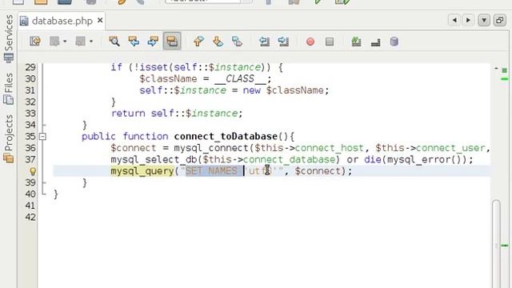Click line number 29 in gutter
512x288 pixels.
click(x=30, y=67)
